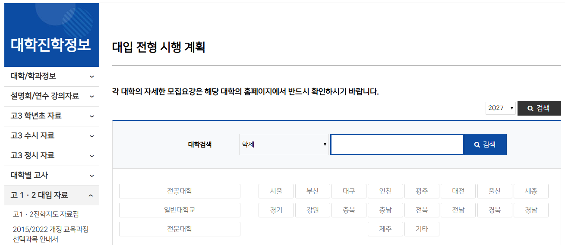Select the 인천 region button

point(385,191)
